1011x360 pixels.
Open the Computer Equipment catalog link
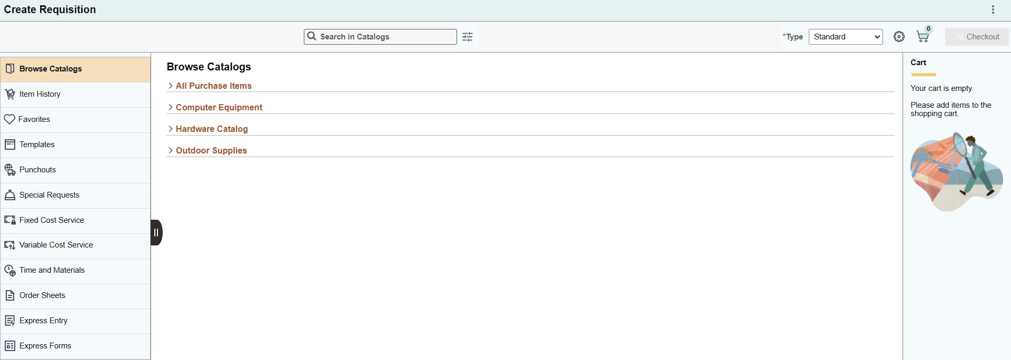(219, 107)
